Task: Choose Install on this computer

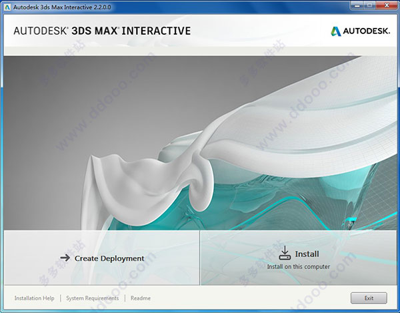Action: click(299, 258)
